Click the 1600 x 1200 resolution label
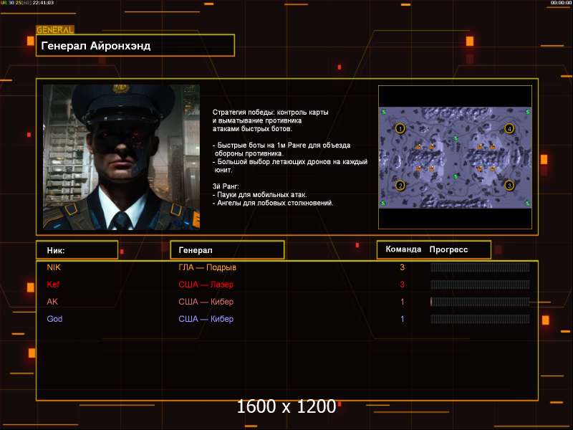Screen dimensions: 573x430 click(x=286, y=406)
